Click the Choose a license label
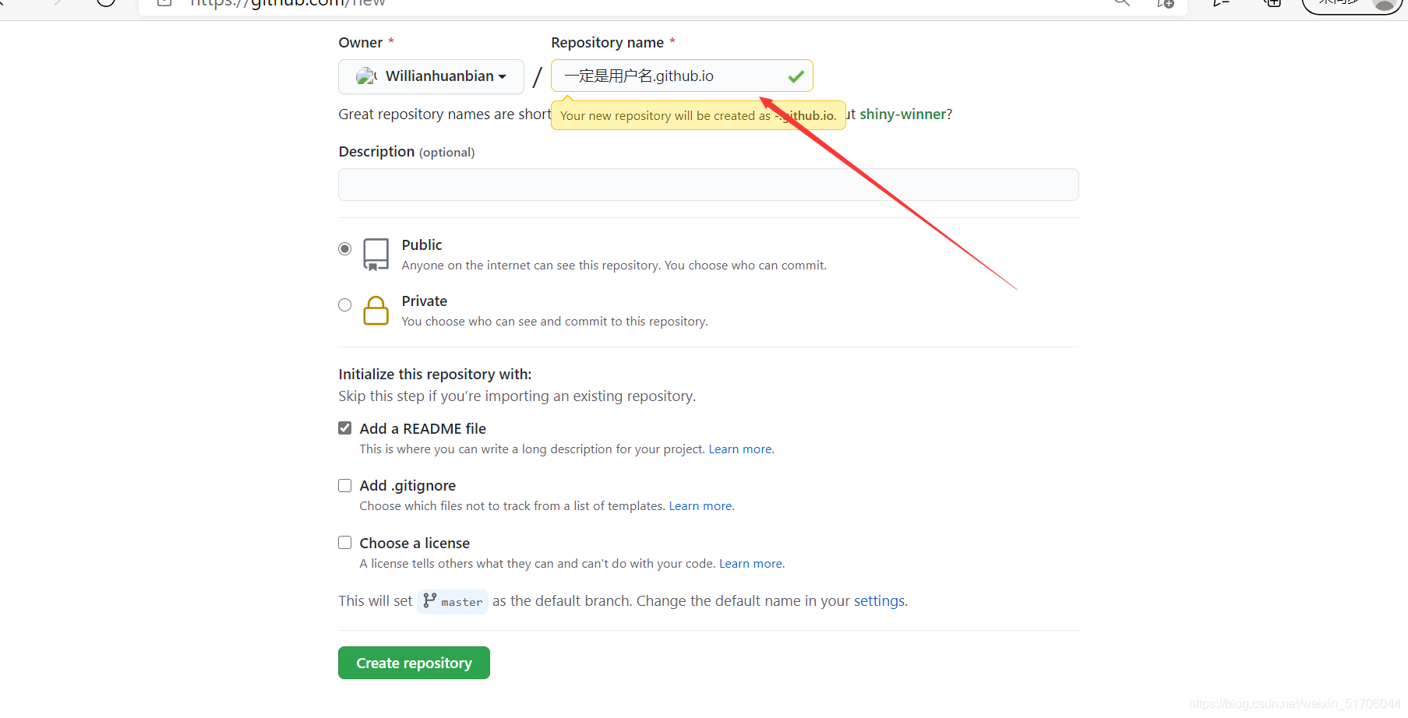This screenshot has height=718, width=1408. pos(415,544)
